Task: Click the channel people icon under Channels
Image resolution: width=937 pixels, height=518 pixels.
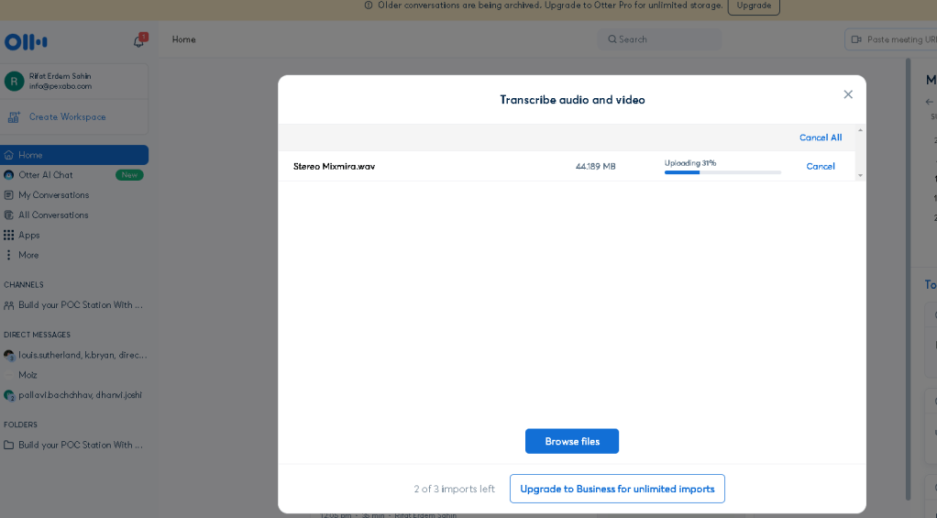Action: (x=9, y=305)
